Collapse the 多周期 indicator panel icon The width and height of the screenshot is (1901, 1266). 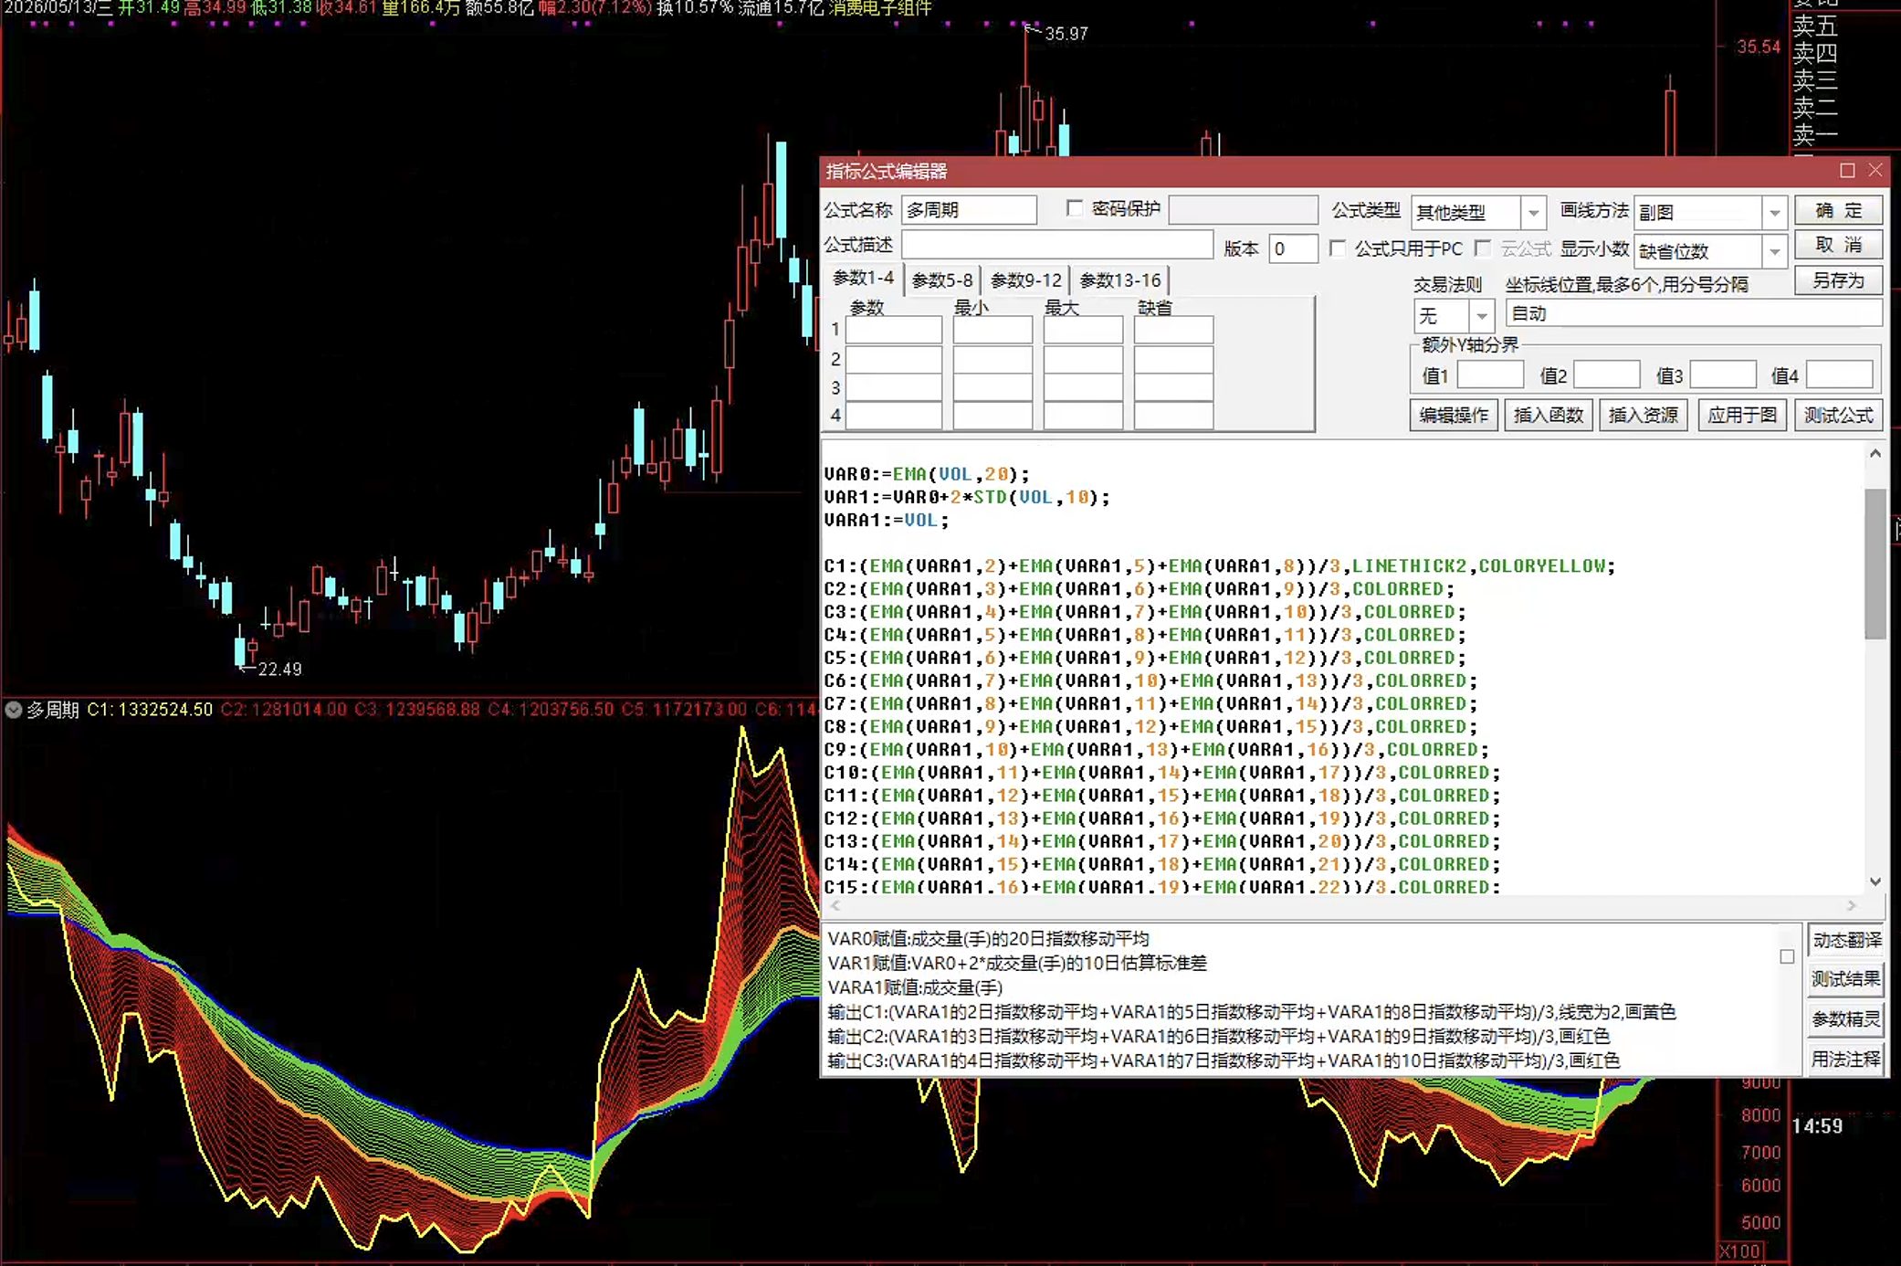tap(13, 710)
